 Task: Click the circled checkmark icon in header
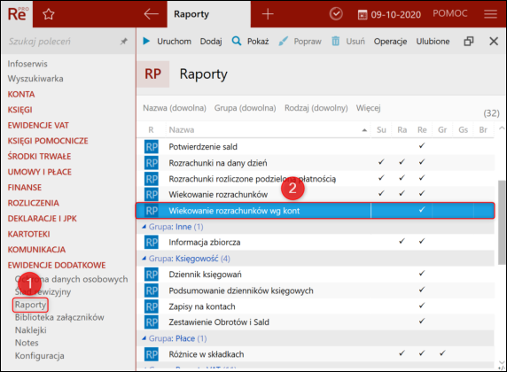336,14
